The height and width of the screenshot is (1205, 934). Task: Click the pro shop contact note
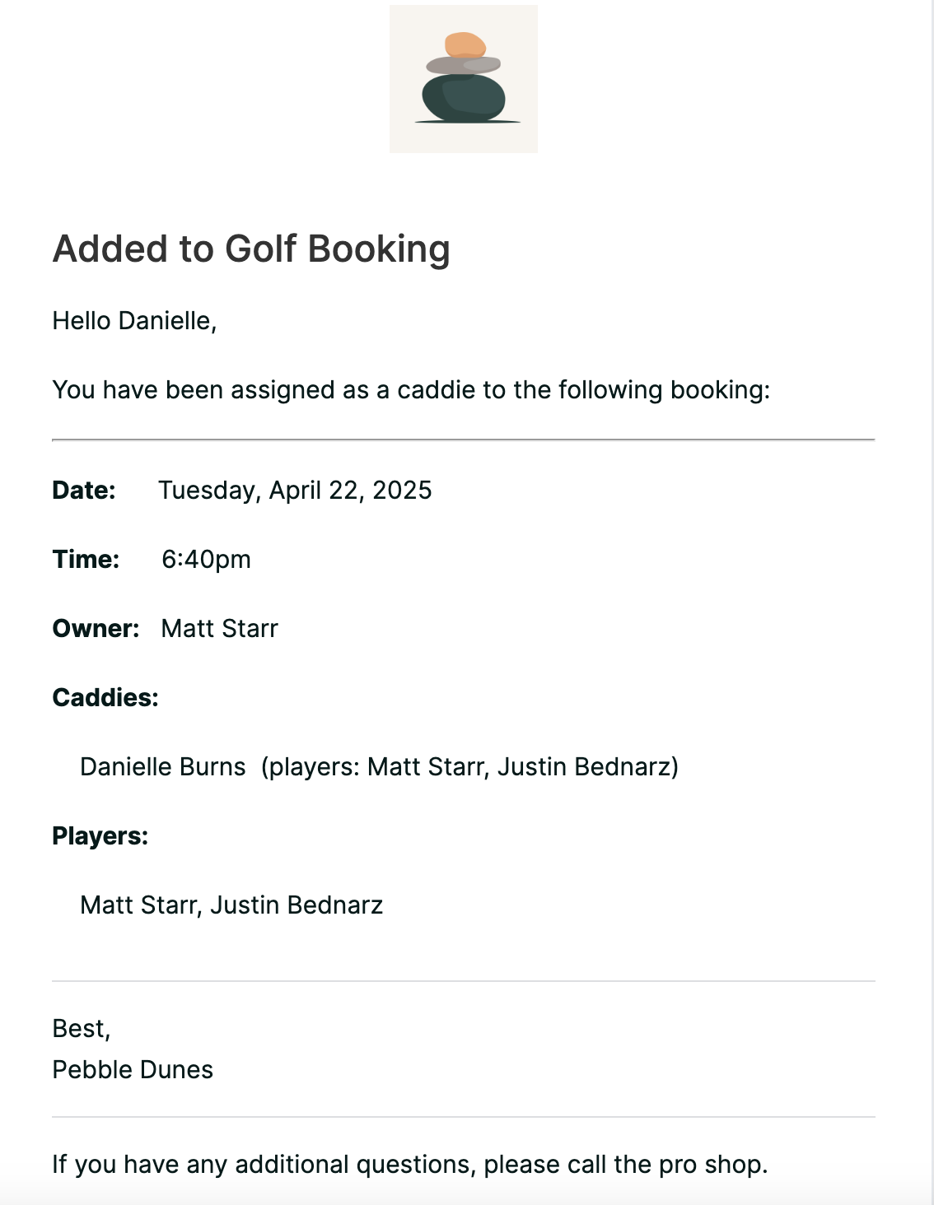[x=410, y=1165]
